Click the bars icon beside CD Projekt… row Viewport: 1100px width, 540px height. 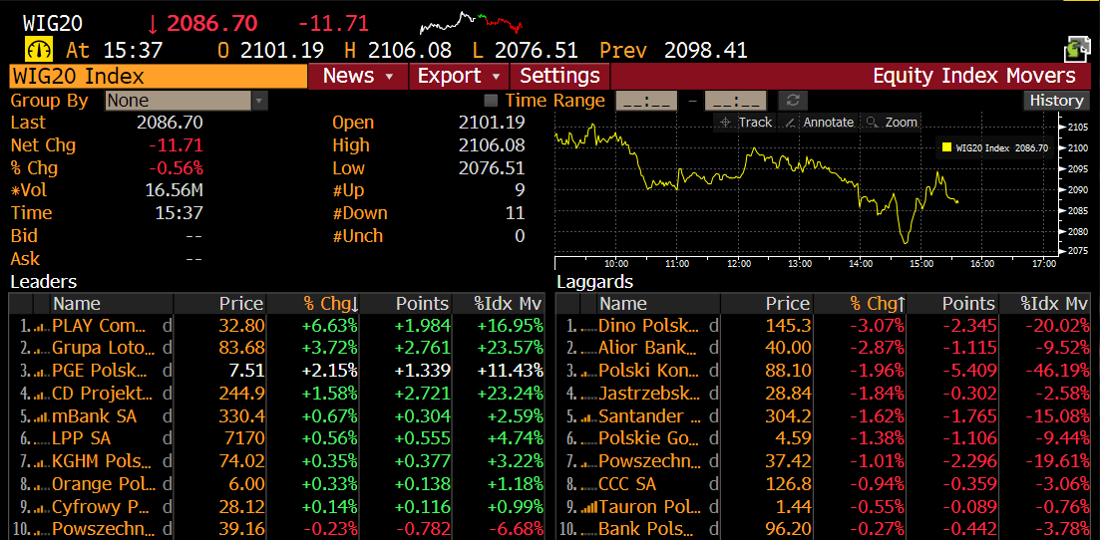click(42, 394)
